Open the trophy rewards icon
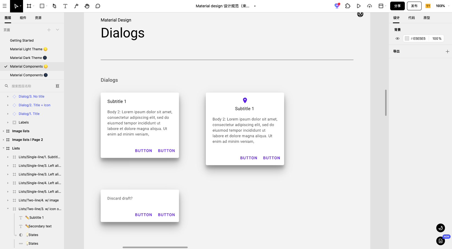Screen dimensions: 452x249 (337, 6)
